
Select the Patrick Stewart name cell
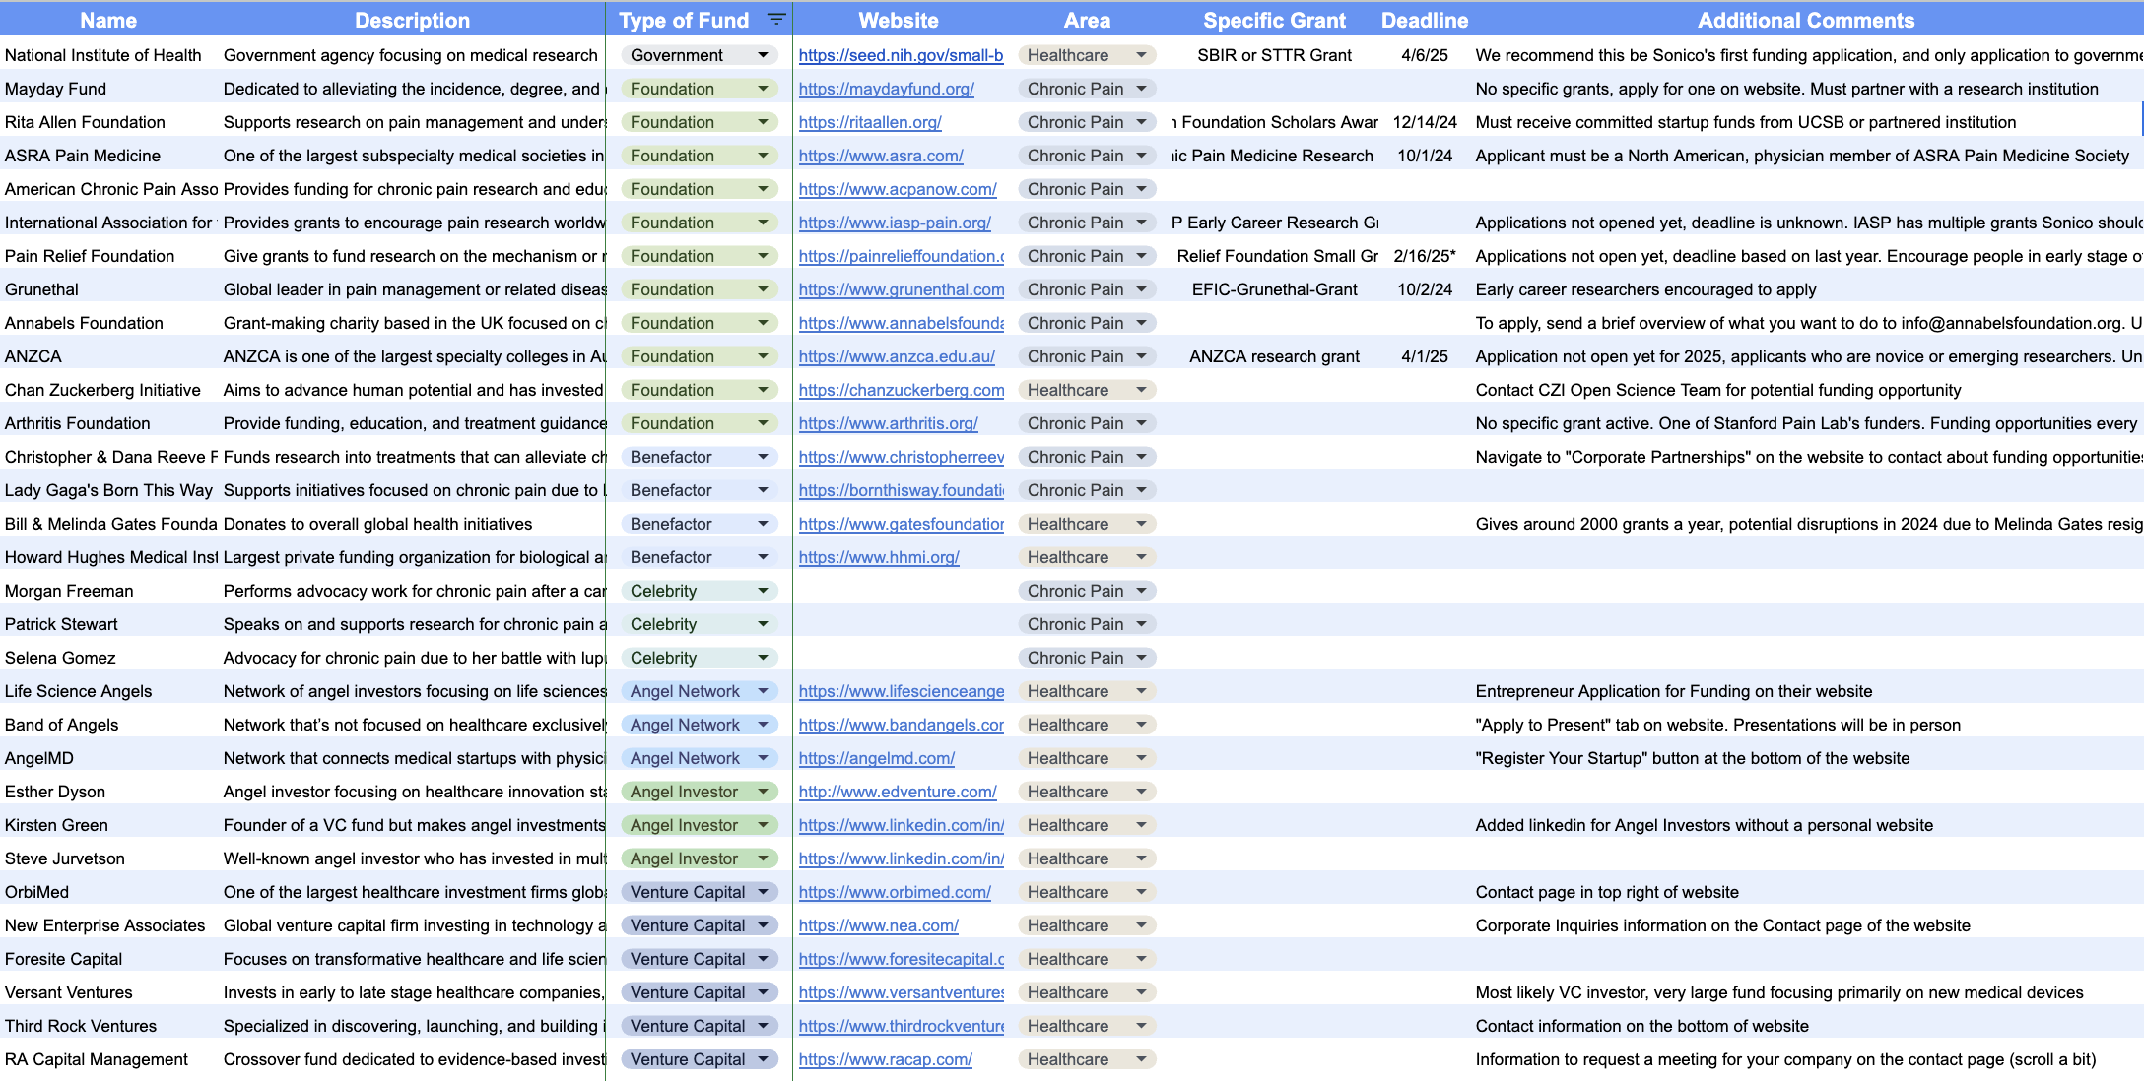tap(109, 624)
